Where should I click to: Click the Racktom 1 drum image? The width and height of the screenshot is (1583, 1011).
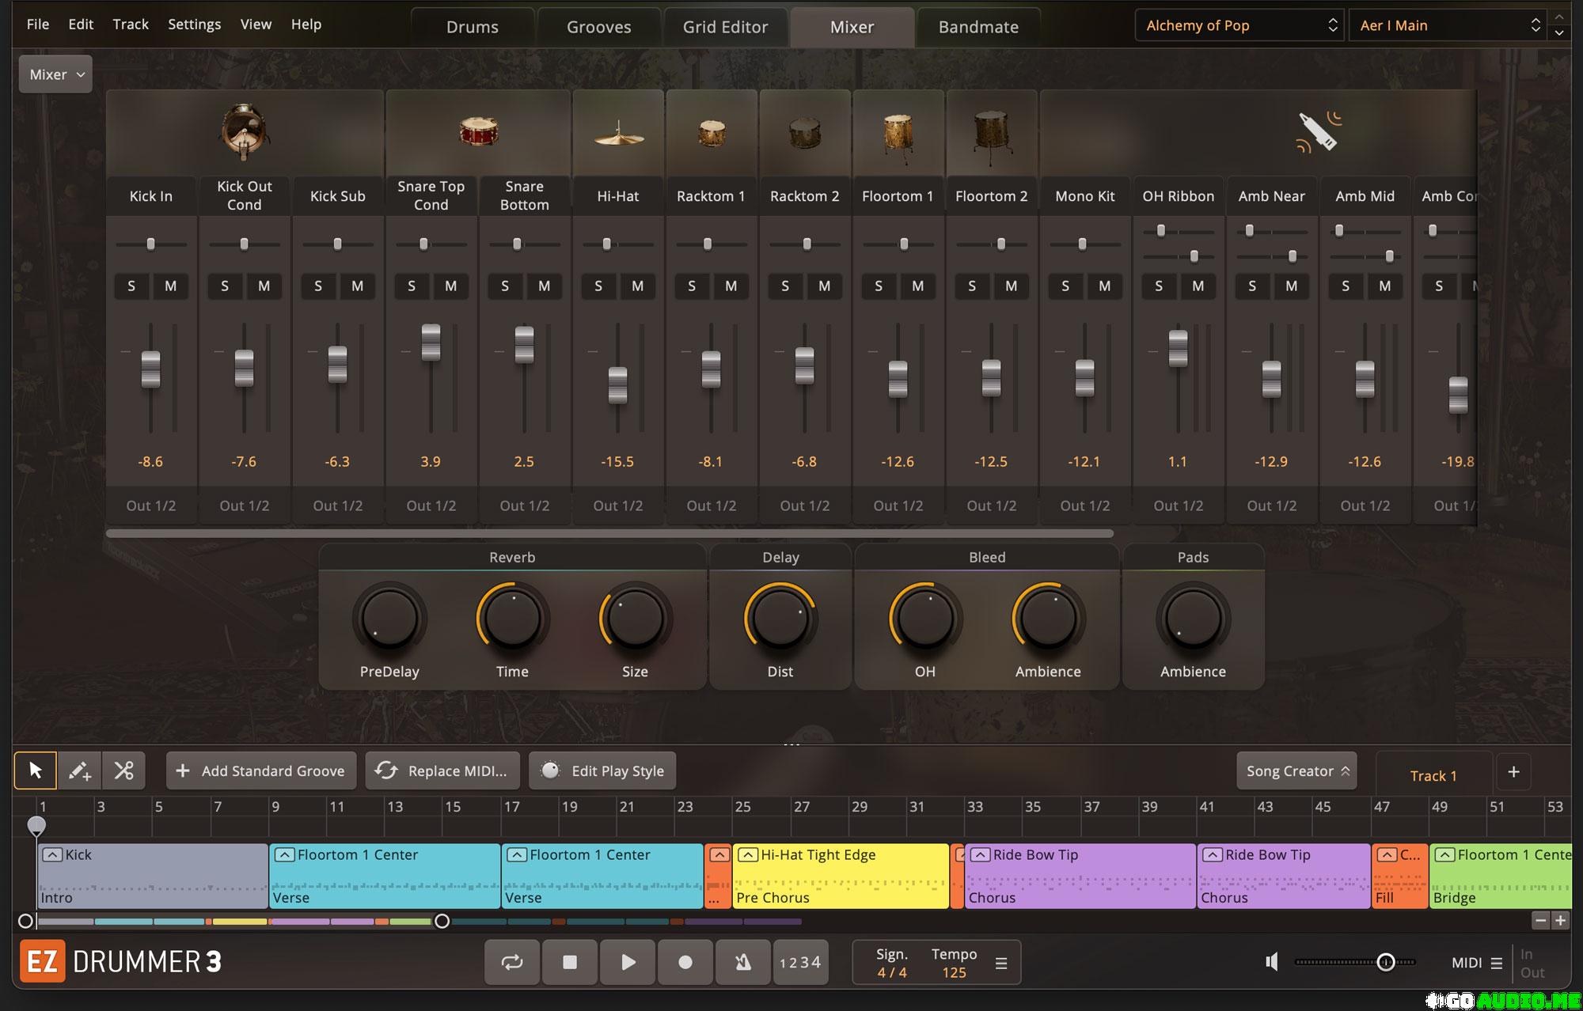712,132
